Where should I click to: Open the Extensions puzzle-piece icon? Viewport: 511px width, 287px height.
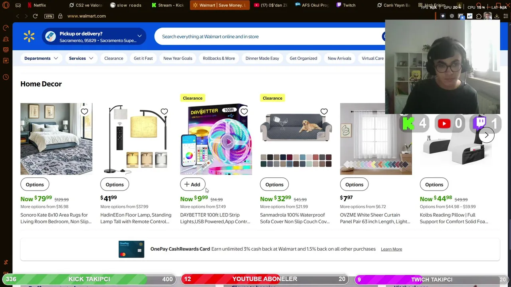(x=479, y=16)
